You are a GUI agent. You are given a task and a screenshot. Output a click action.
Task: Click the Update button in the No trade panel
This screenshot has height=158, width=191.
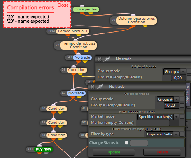pyautogui.click(x=114, y=152)
